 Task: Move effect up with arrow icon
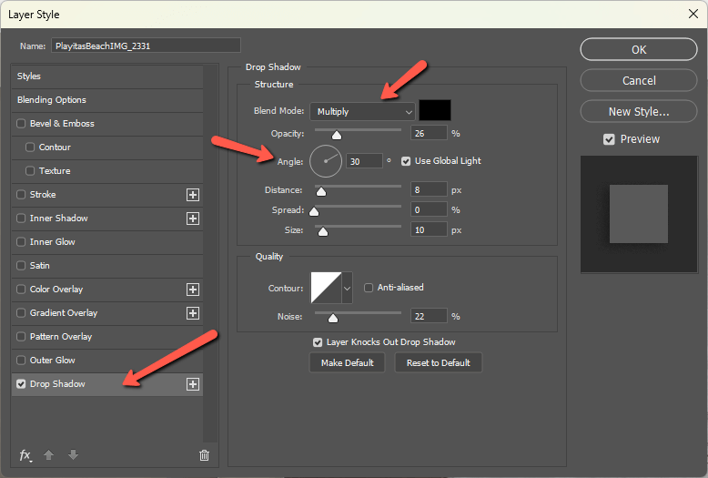(x=49, y=455)
